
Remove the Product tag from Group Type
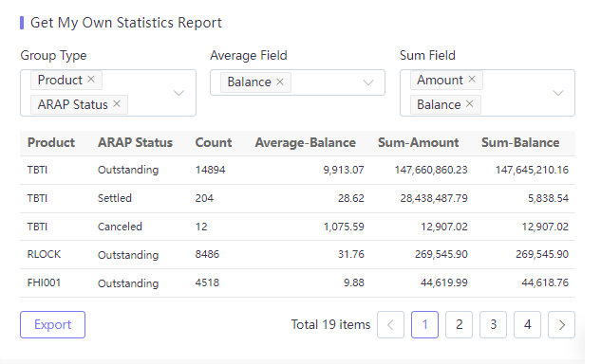tap(91, 80)
